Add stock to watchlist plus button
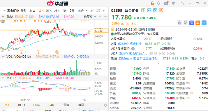The image size is (208, 111). [x=204, y=23]
